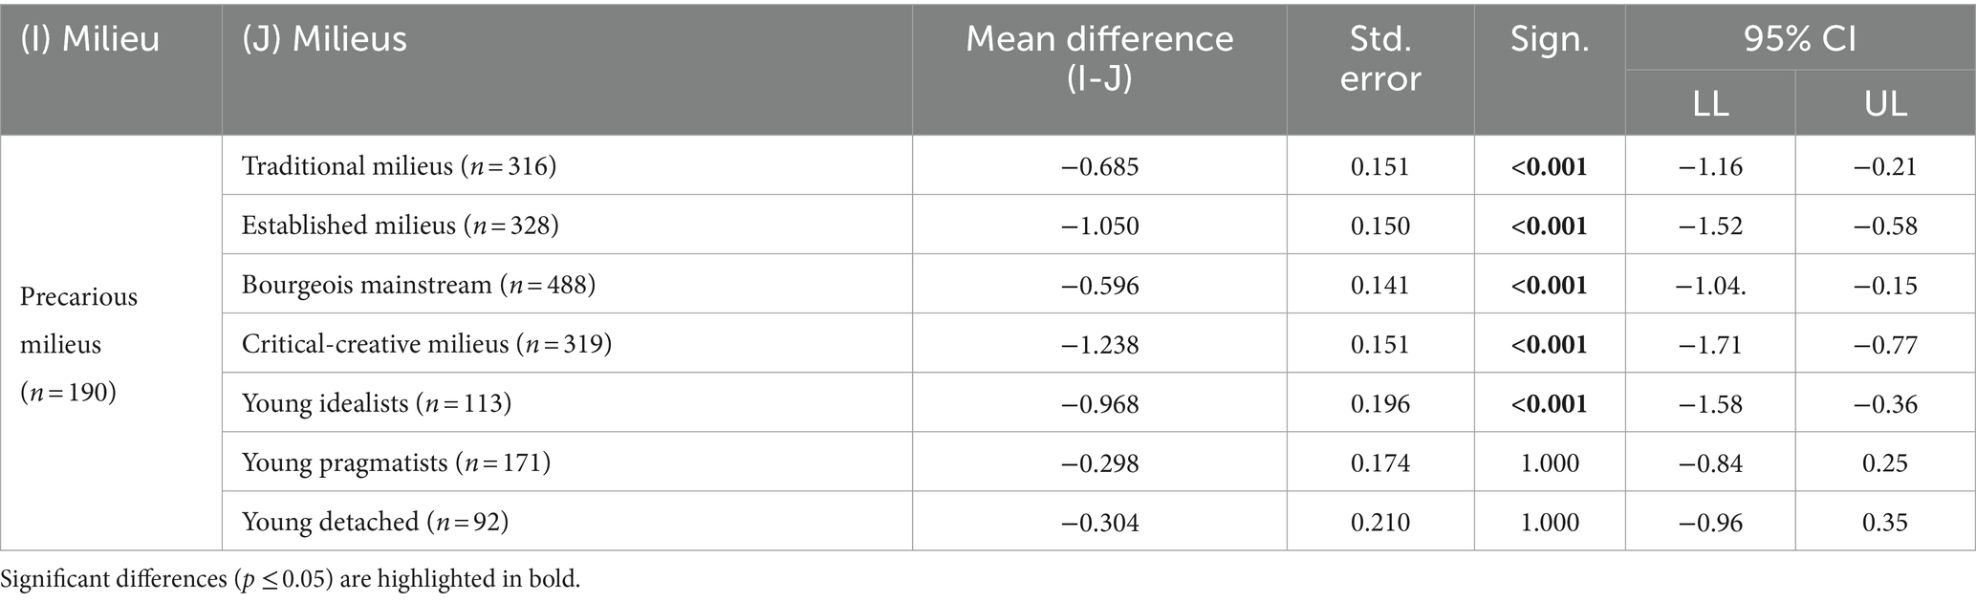Click the "Established milieus (n=328)" row label
Screen dimensions: 1976x602
(400, 226)
